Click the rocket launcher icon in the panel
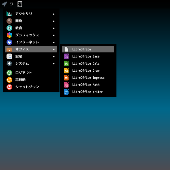 coord(4,4)
